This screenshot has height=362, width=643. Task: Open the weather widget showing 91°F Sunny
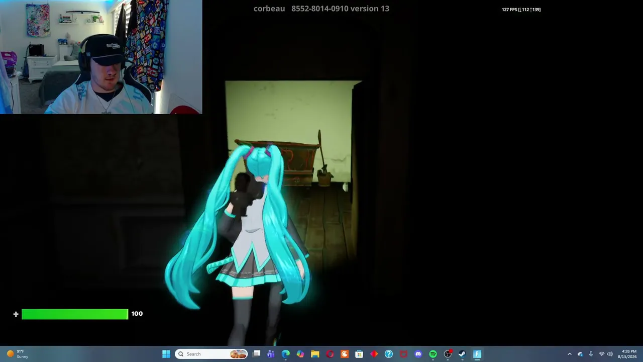tap(18, 354)
